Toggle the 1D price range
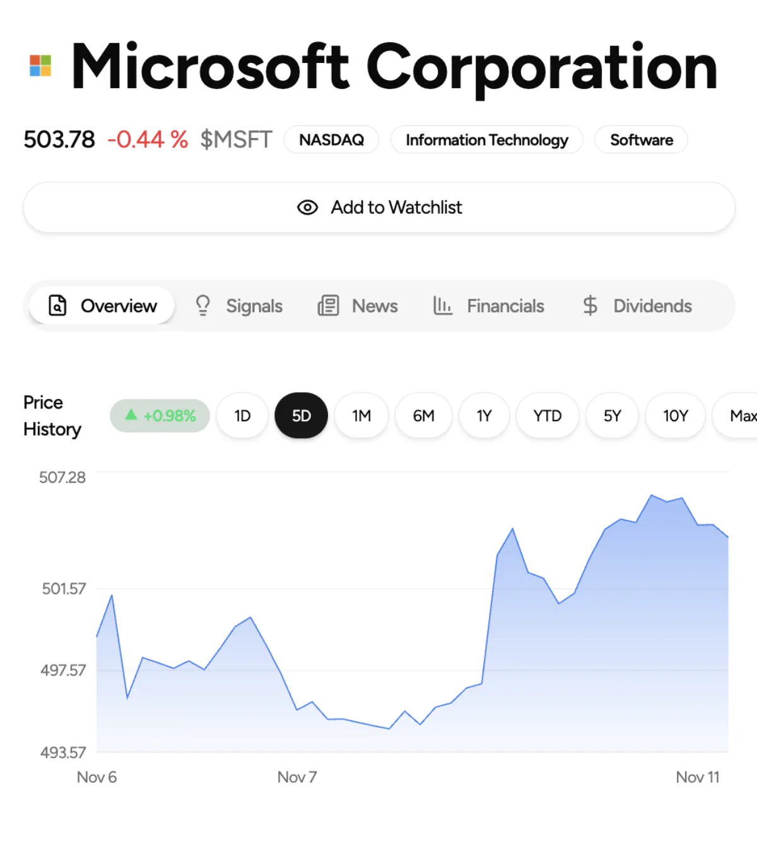 click(x=242, y=415)
